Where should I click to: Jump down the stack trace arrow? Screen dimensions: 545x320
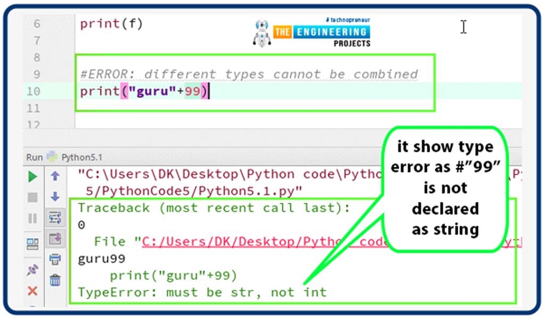[x=55, y=196]
